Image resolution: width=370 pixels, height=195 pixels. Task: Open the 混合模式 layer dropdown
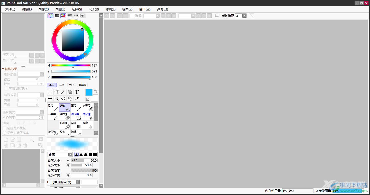42,112
